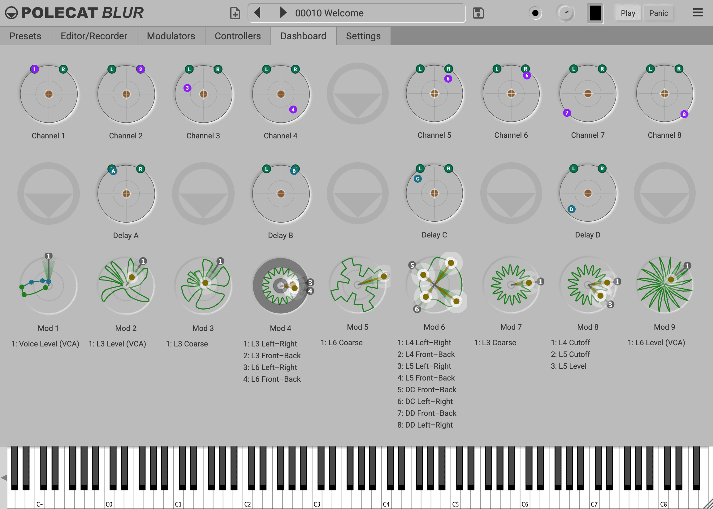Click the R speaker marker on Channel 5
Image resolution: width=713 pixels, height=509 pixels.
click(x=449, y=69)
